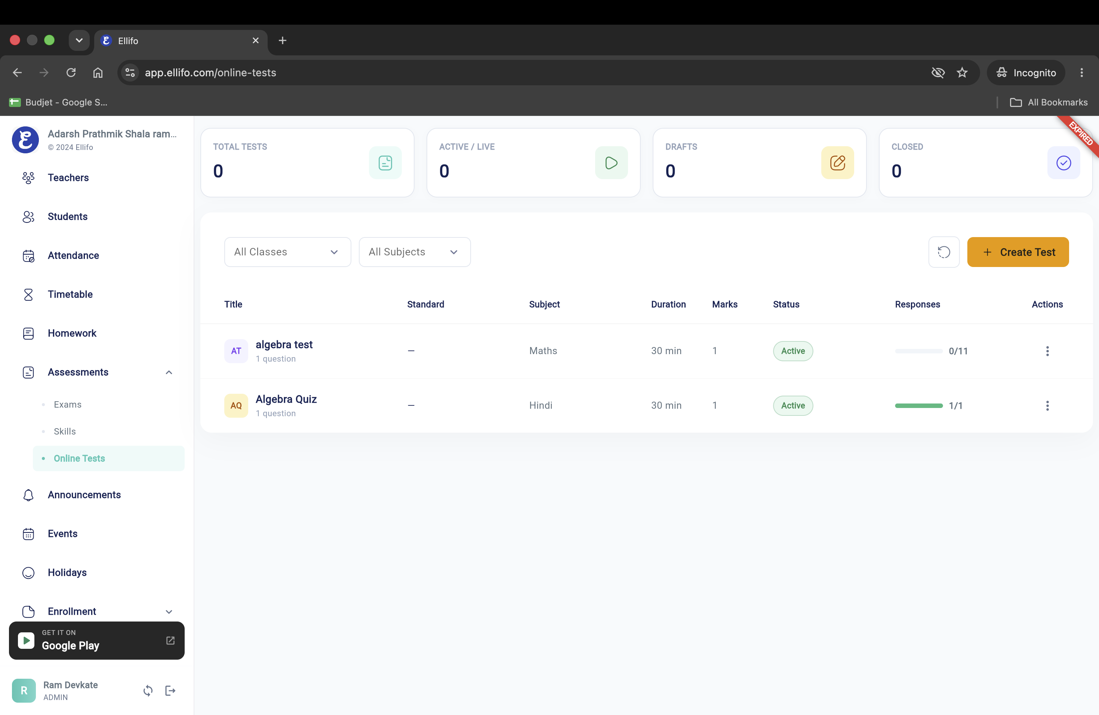Image resolution: width=1099 pixels, height=715 pixels.
Task: Click the Create Test button
Action: (x=1017, y=252)
